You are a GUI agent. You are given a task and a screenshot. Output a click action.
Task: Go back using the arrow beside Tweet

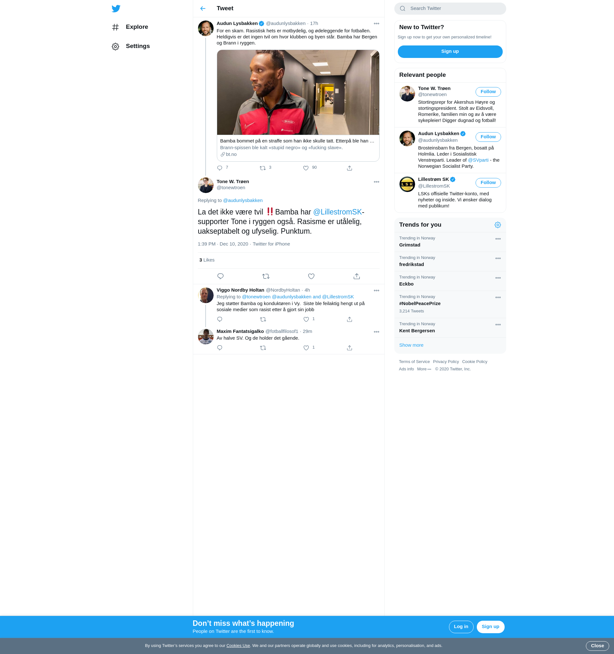point(203,9)
